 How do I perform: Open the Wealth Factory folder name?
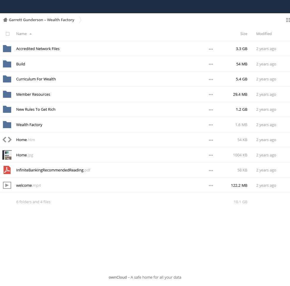click(x=29, y=125)
